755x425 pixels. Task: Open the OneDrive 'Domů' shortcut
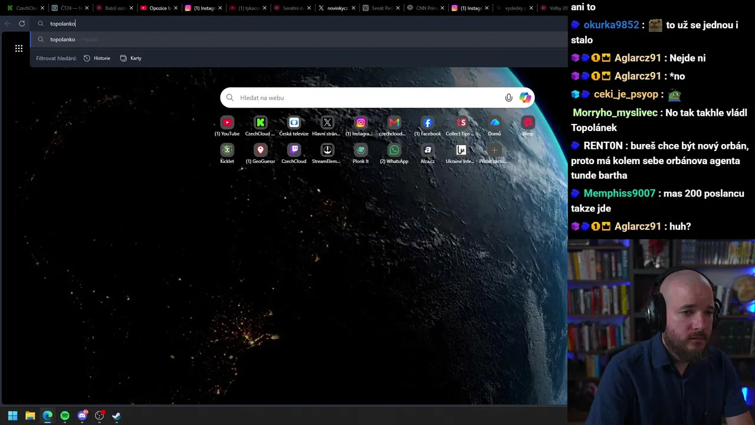coord(494,126)
